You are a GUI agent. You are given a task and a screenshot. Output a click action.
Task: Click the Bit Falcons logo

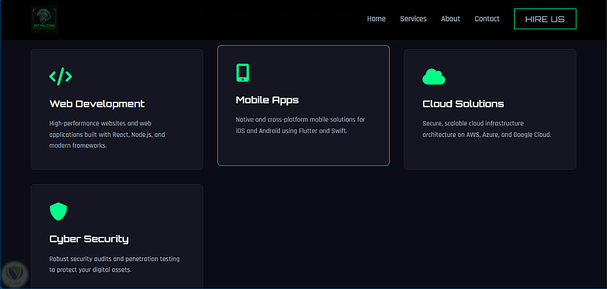44,19
